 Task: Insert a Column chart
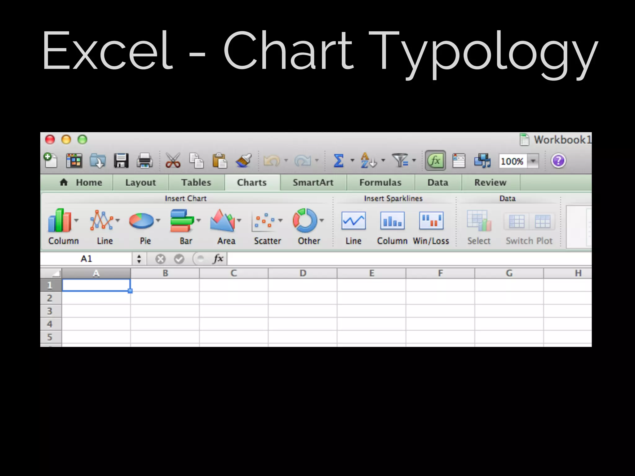pos(63,227)
